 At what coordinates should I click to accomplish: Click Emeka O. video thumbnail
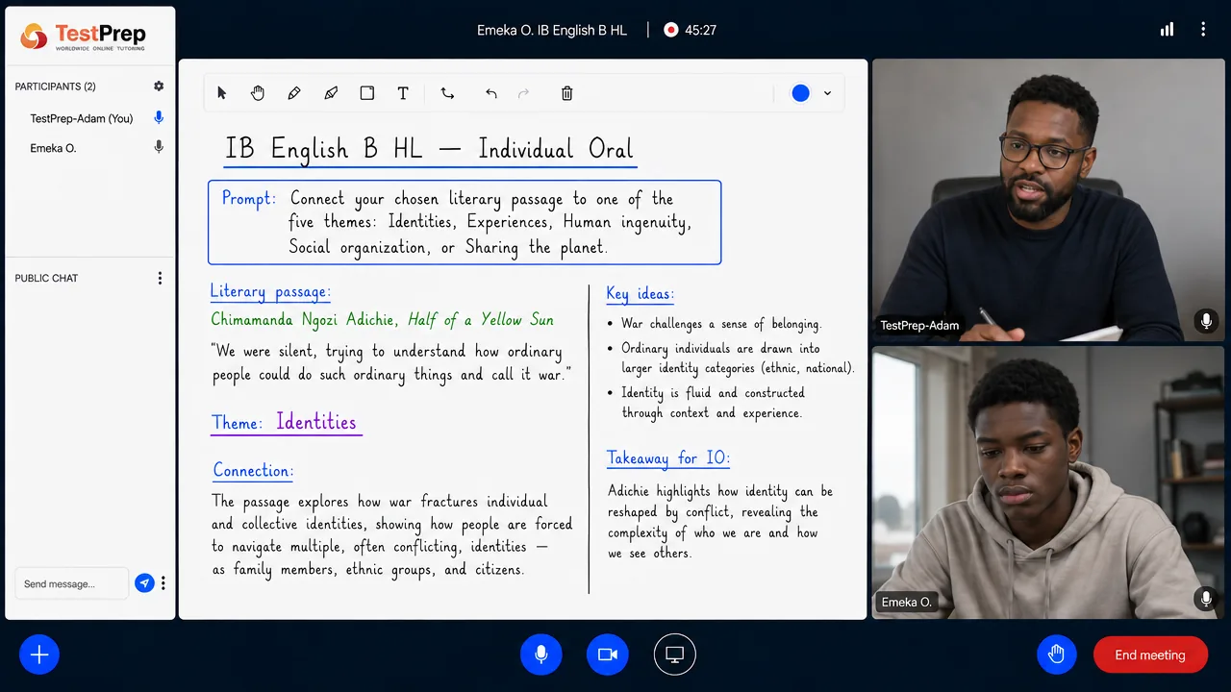click(1047, 482)
